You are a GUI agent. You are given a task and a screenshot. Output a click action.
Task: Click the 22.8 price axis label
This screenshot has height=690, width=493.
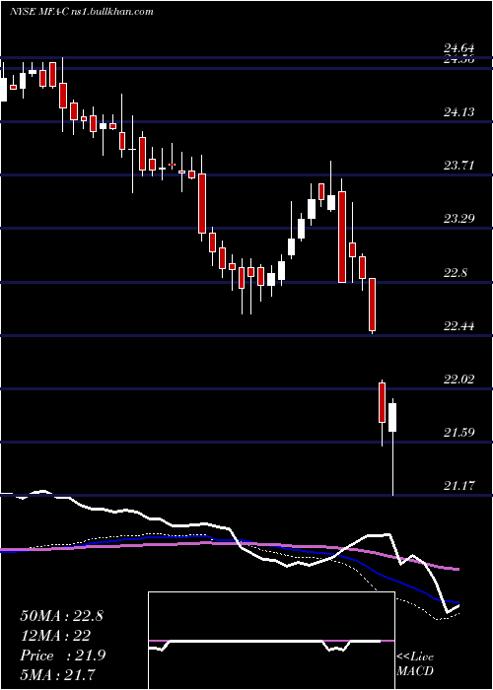pos(456,273)
